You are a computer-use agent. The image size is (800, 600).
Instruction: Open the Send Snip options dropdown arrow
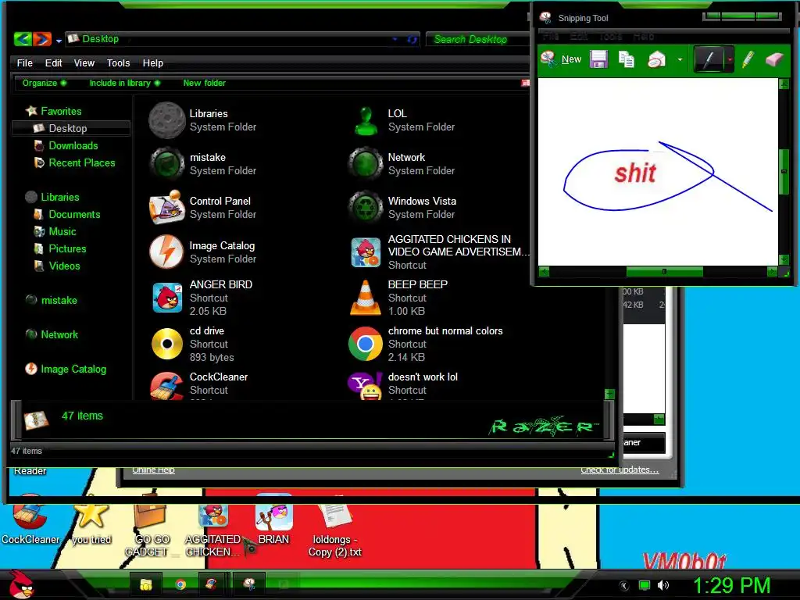(680, 59)
